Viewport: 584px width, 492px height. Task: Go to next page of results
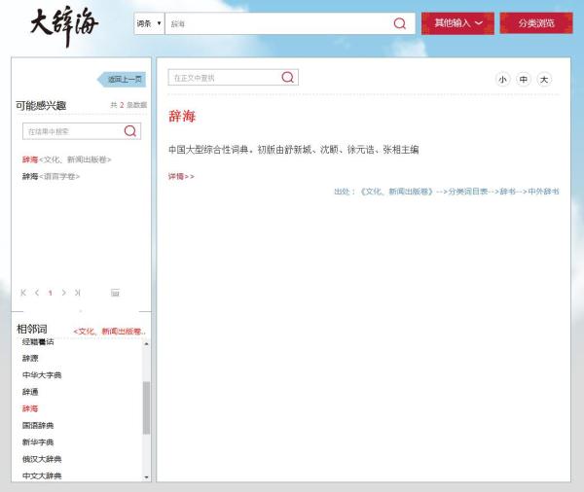63,293
